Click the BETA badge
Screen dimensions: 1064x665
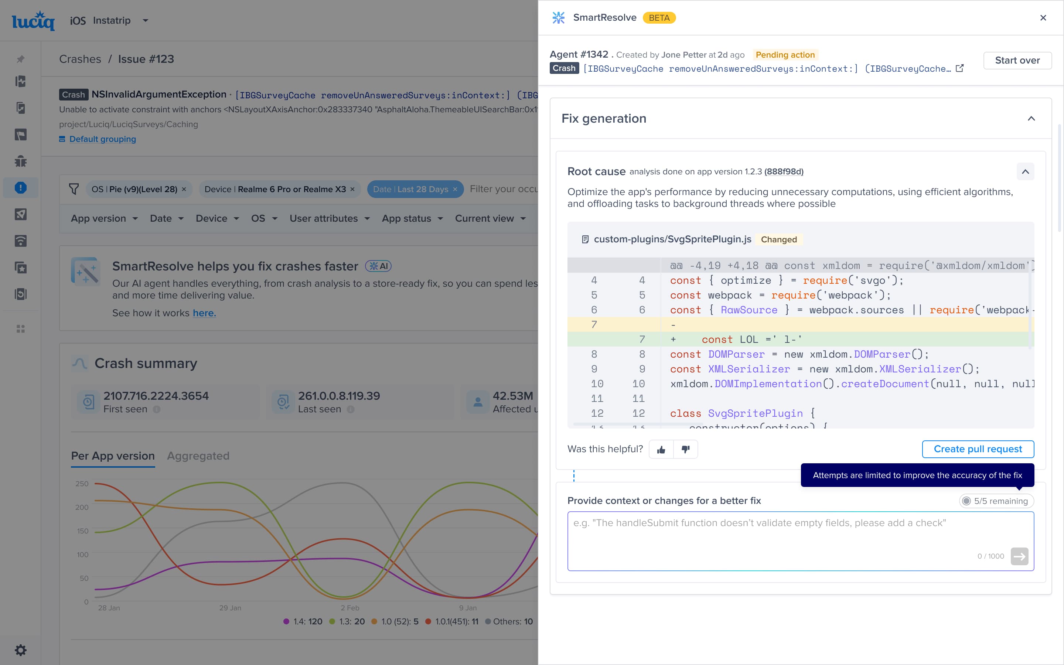click(659, 18)
